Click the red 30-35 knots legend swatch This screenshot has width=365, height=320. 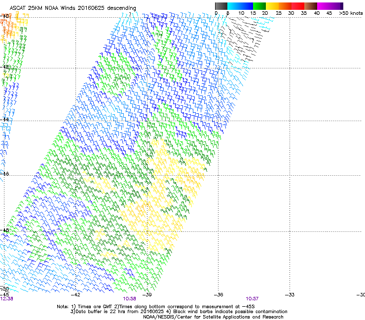298,6
